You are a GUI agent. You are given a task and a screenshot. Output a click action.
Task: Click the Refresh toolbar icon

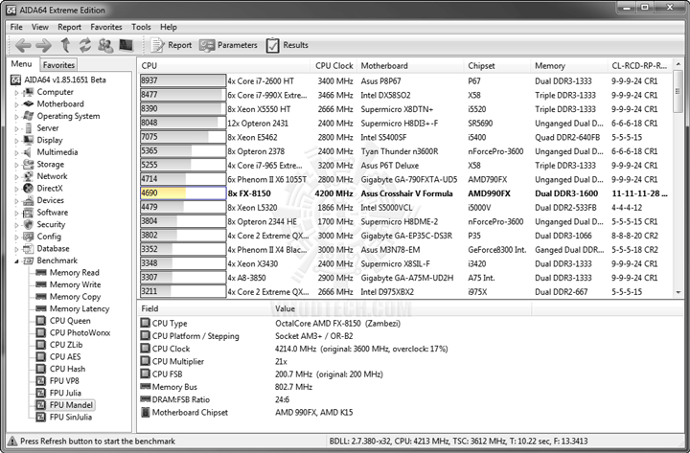click(85, 45)
